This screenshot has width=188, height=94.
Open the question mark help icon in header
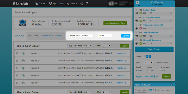coord(87,4)
